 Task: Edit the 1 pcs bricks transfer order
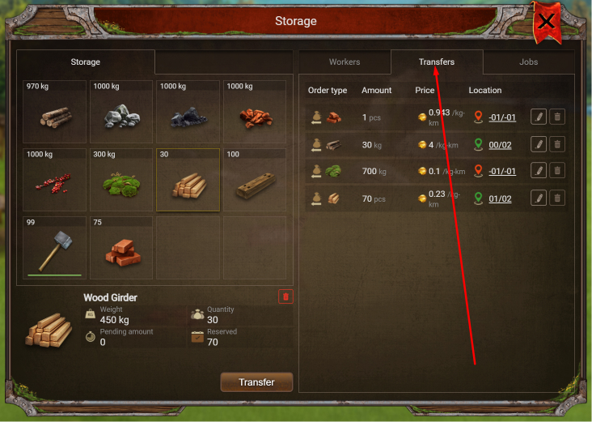[x=539, y=117]
